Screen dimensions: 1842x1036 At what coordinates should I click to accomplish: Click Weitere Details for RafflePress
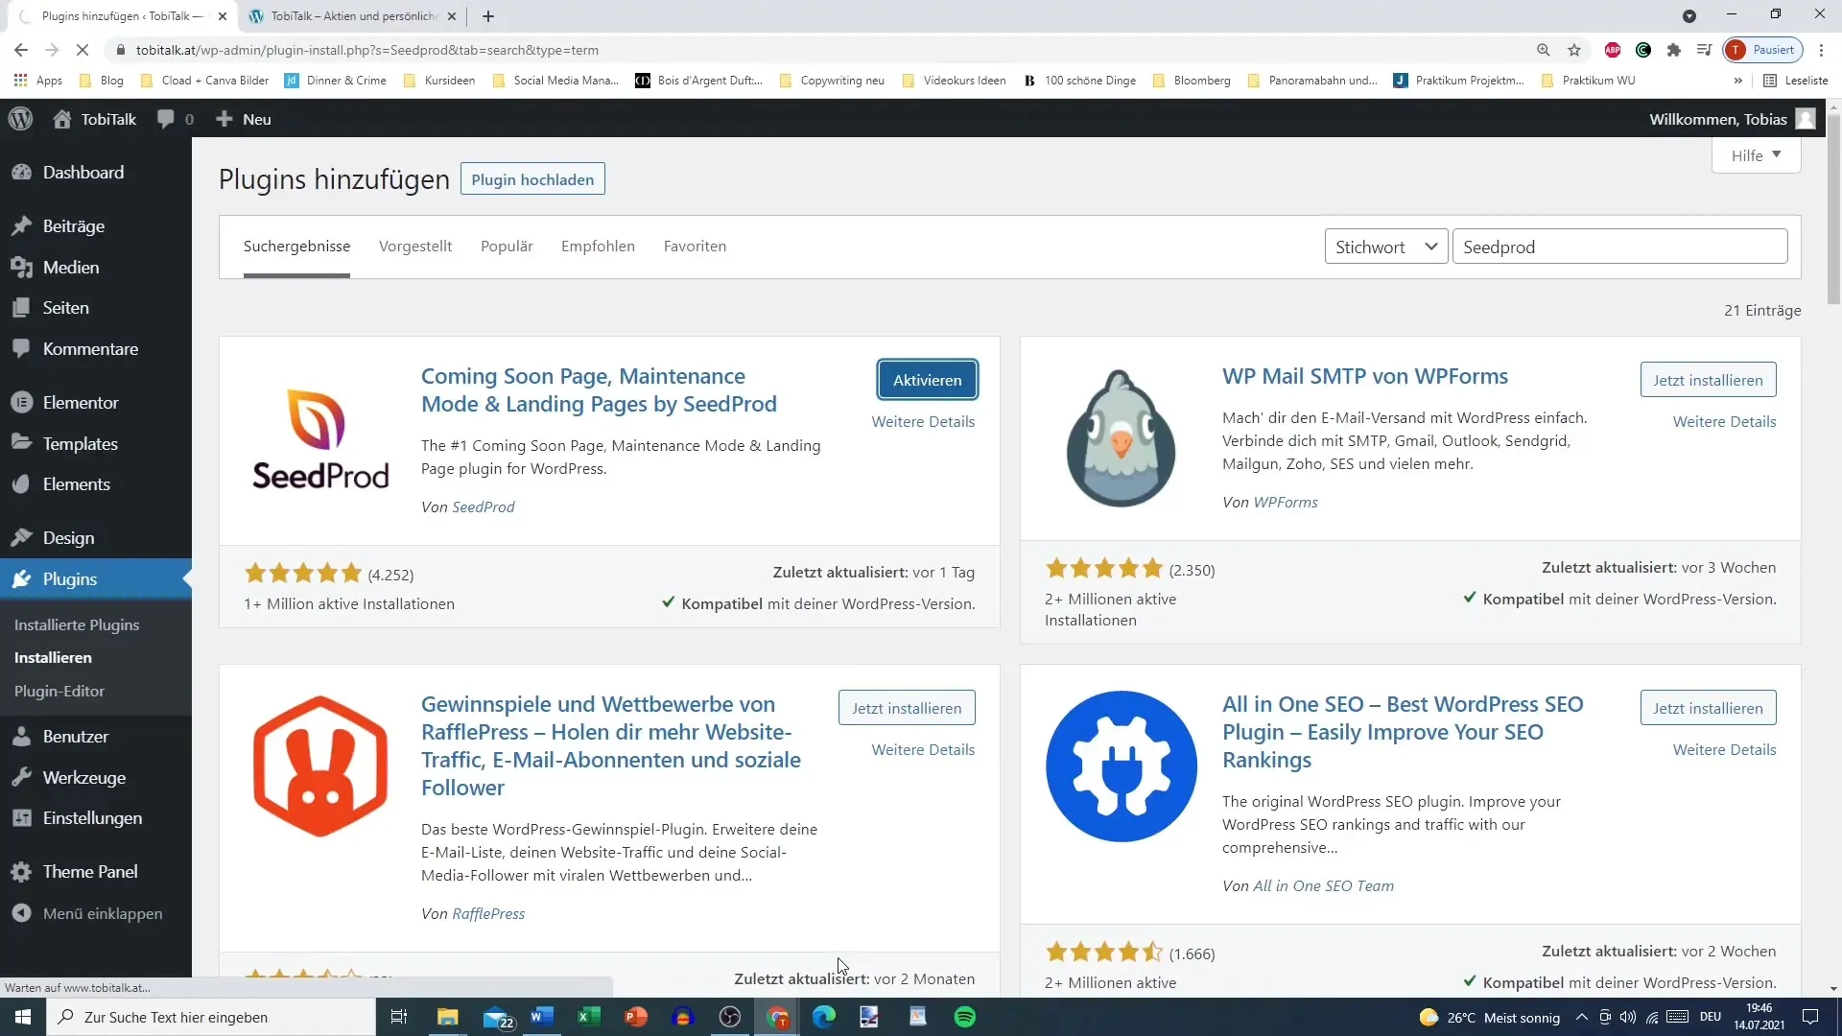[924, 749]
